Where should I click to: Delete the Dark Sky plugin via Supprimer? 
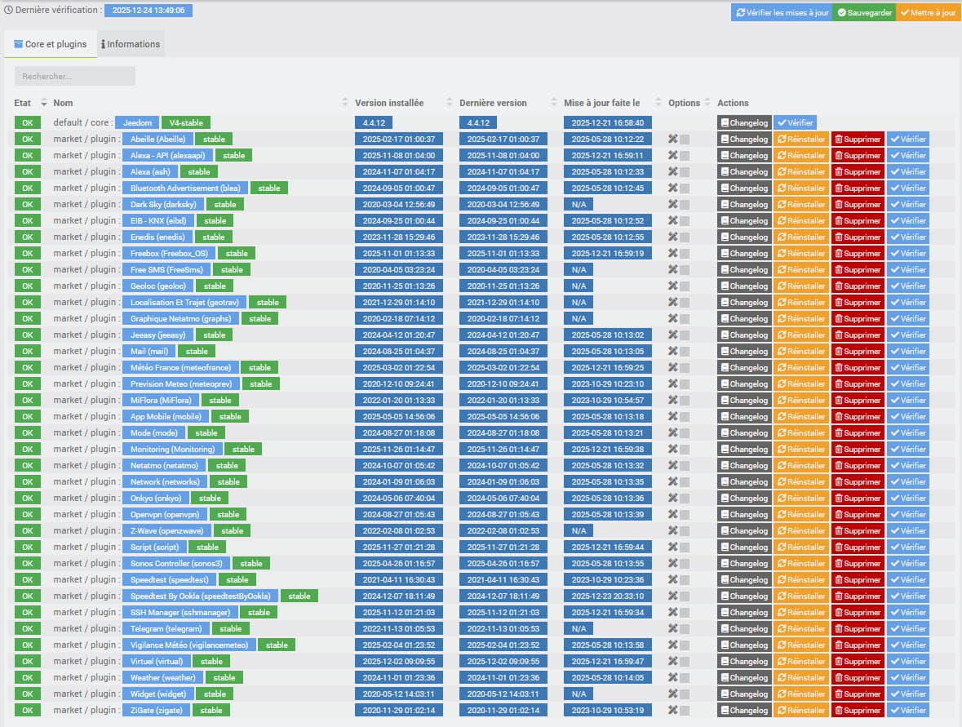[858, 205]
